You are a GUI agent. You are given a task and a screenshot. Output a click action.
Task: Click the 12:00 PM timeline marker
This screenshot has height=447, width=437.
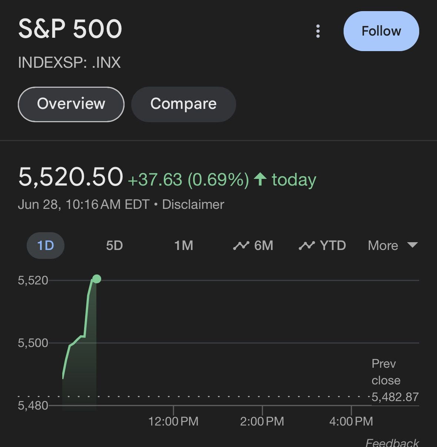[x=173, y=421]
